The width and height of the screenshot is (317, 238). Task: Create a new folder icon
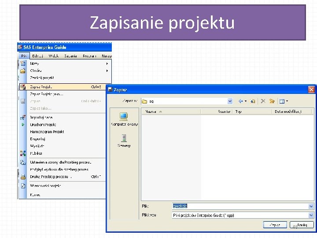pos(272,101)
